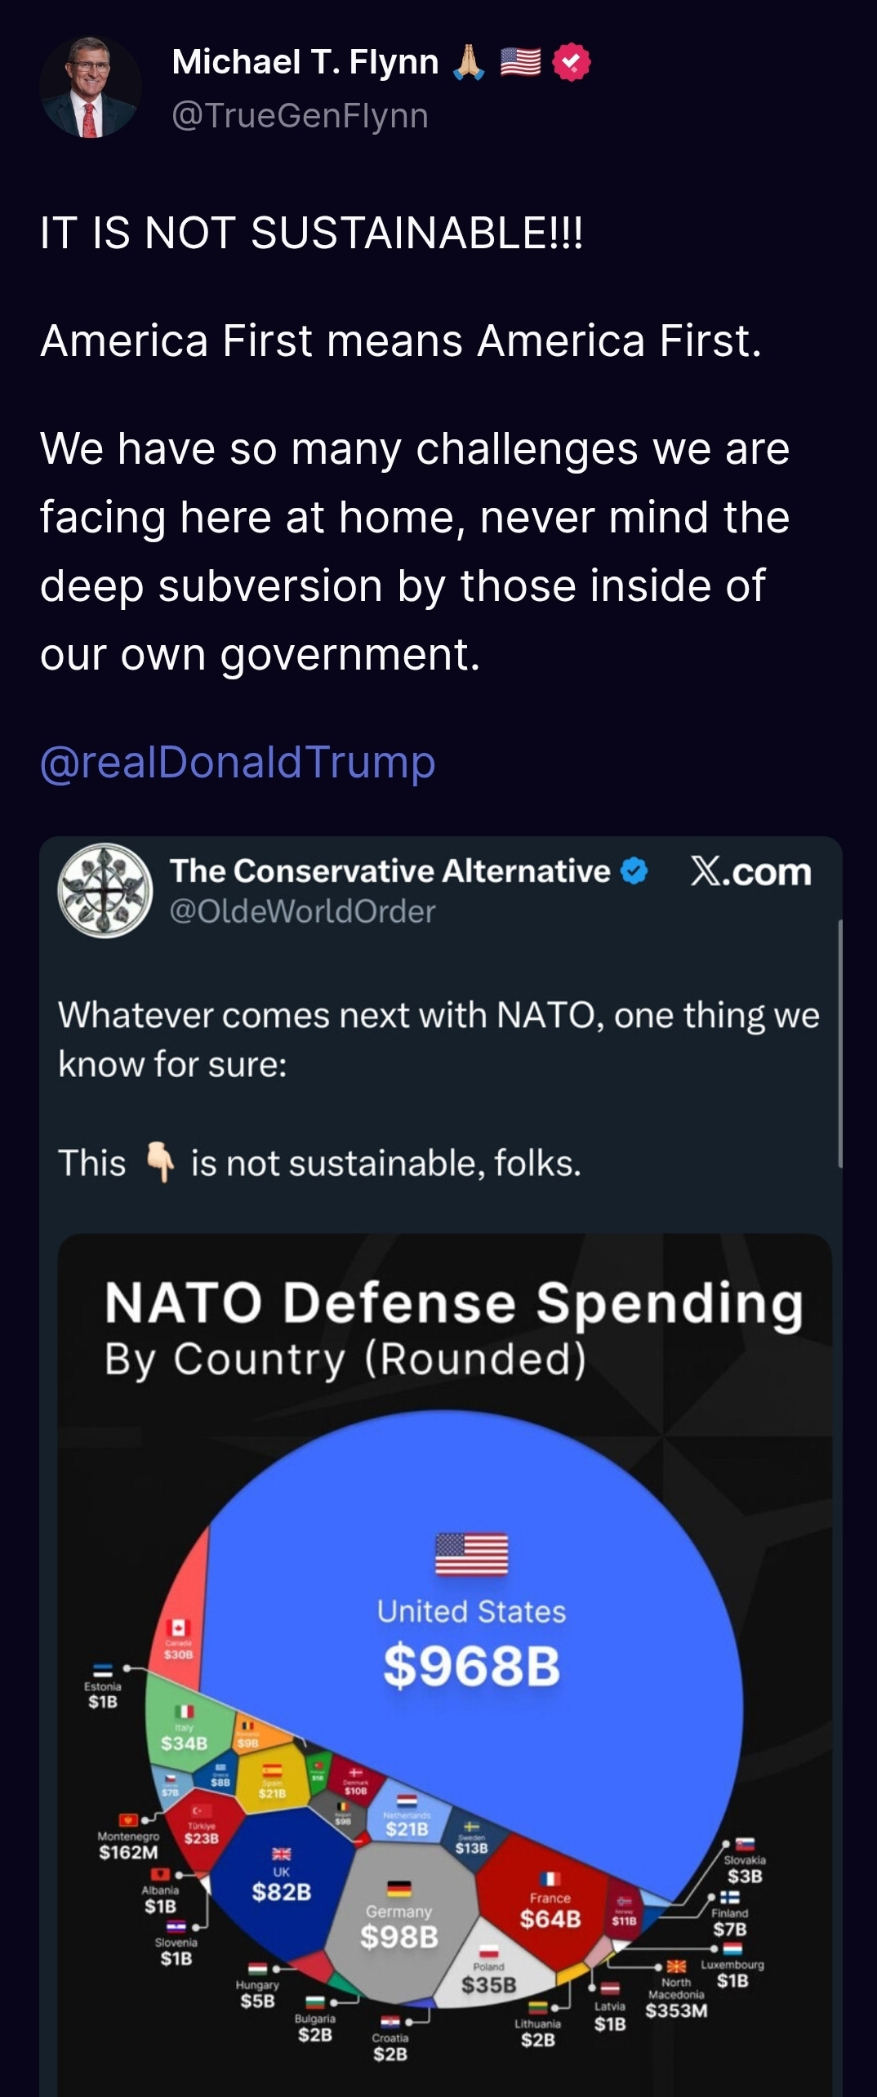
Task: Open the @TrueGenFlynn handle
Action: point(300,115)
